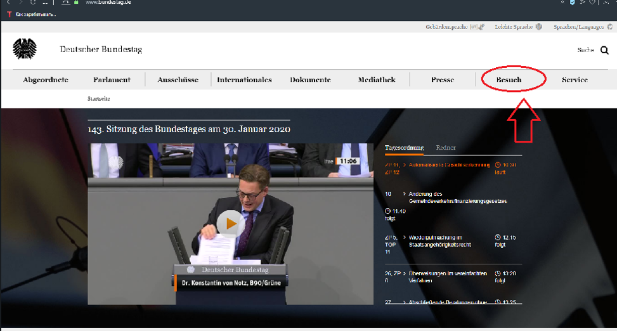The height and width of the screenshot is (331, 617).
Task: Open the red T bookmark 'Как заработать'
Action: (32, 14)
